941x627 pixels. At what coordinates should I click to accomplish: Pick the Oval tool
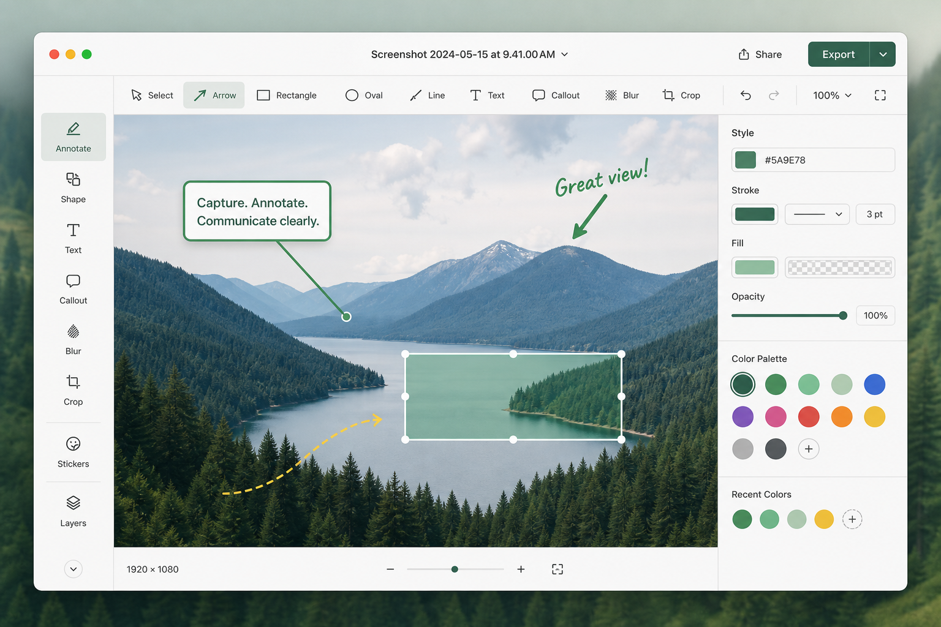364,96
